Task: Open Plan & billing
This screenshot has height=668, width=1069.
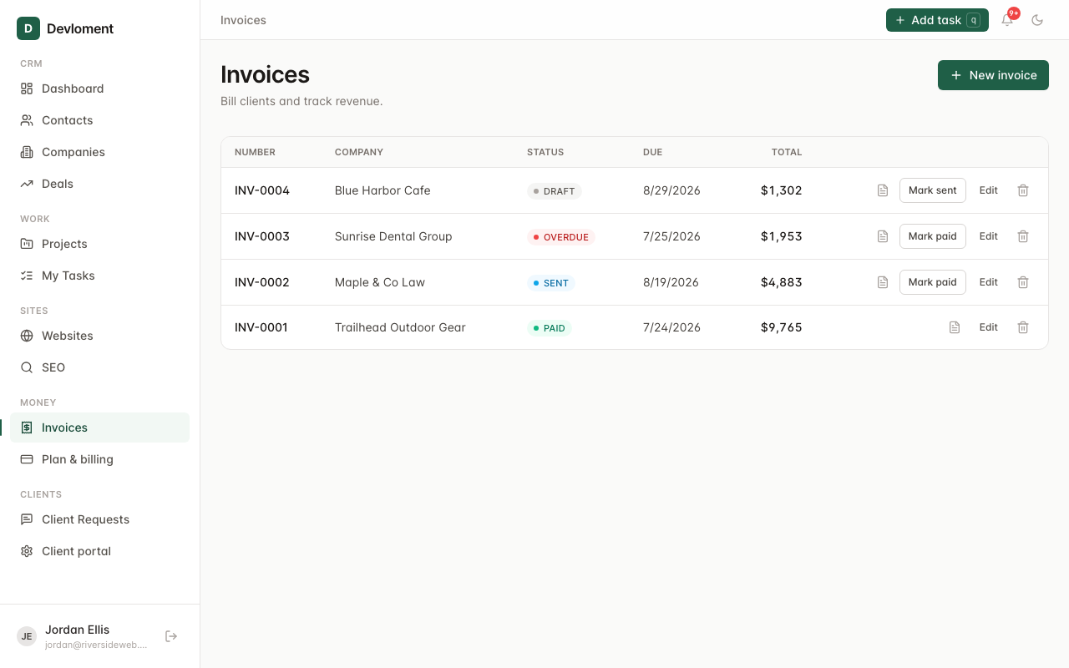Action: 99,459
